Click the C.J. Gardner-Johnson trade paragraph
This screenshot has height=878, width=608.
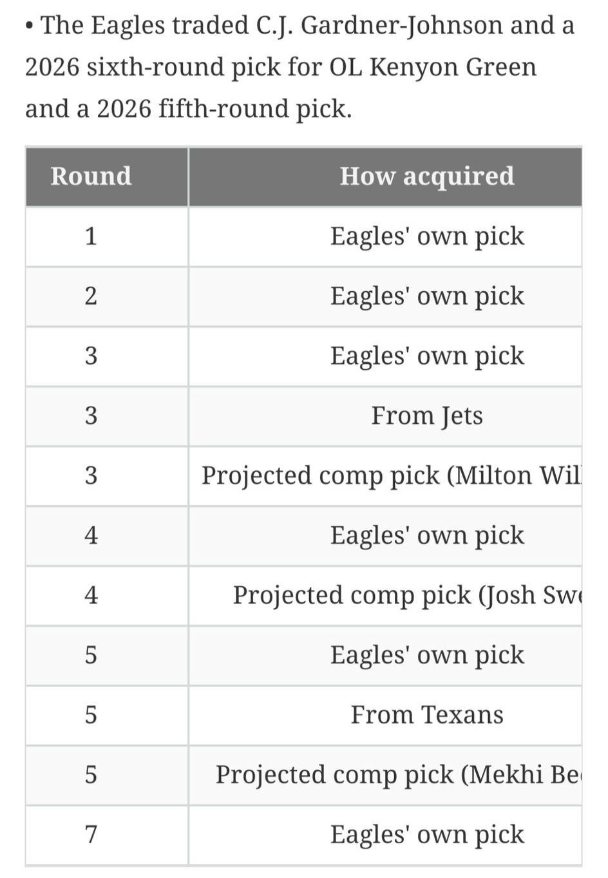[x=300, y=67]
